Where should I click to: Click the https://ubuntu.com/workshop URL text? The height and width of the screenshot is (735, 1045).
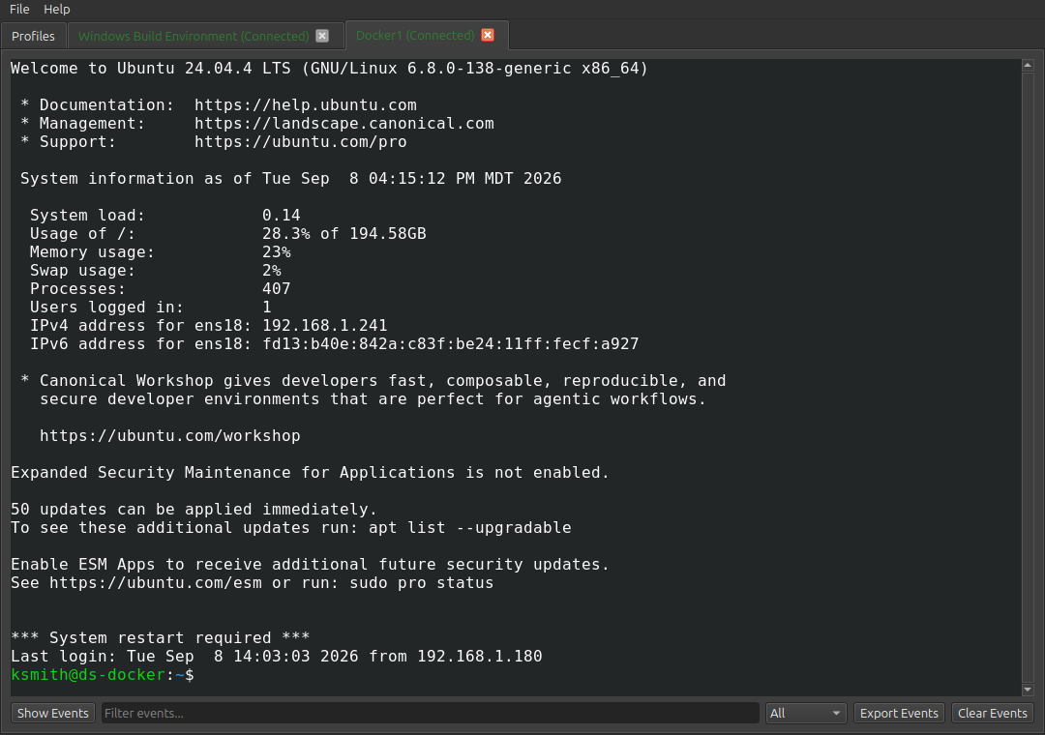point(170,436)
